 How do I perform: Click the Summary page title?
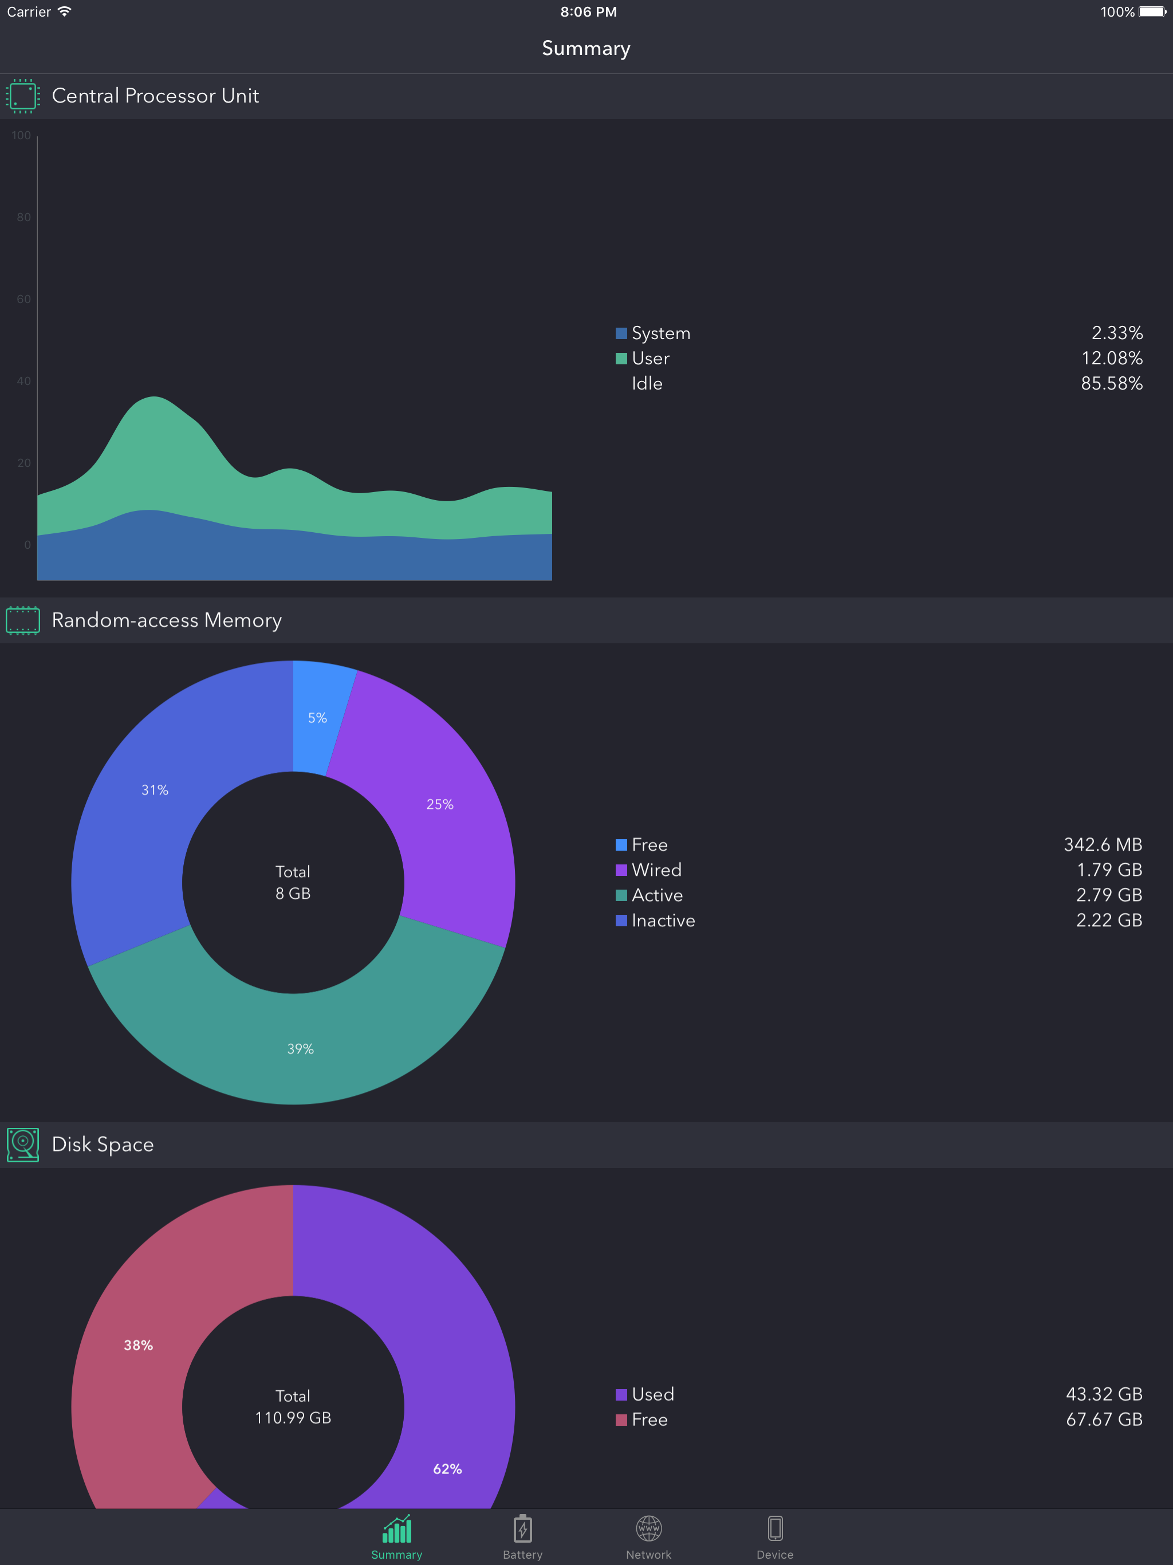586,48
